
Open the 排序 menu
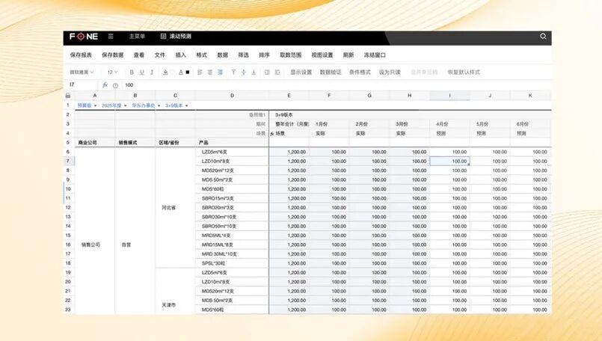pyautogui.click(x=264, y=55)
